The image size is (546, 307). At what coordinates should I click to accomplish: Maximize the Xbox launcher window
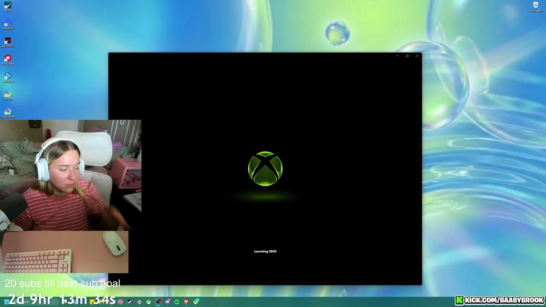click(407, 56)
